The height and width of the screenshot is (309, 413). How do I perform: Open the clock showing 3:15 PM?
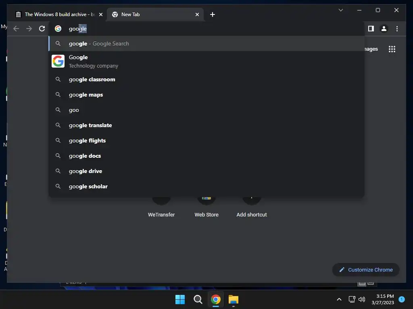(x=383, y=299)
